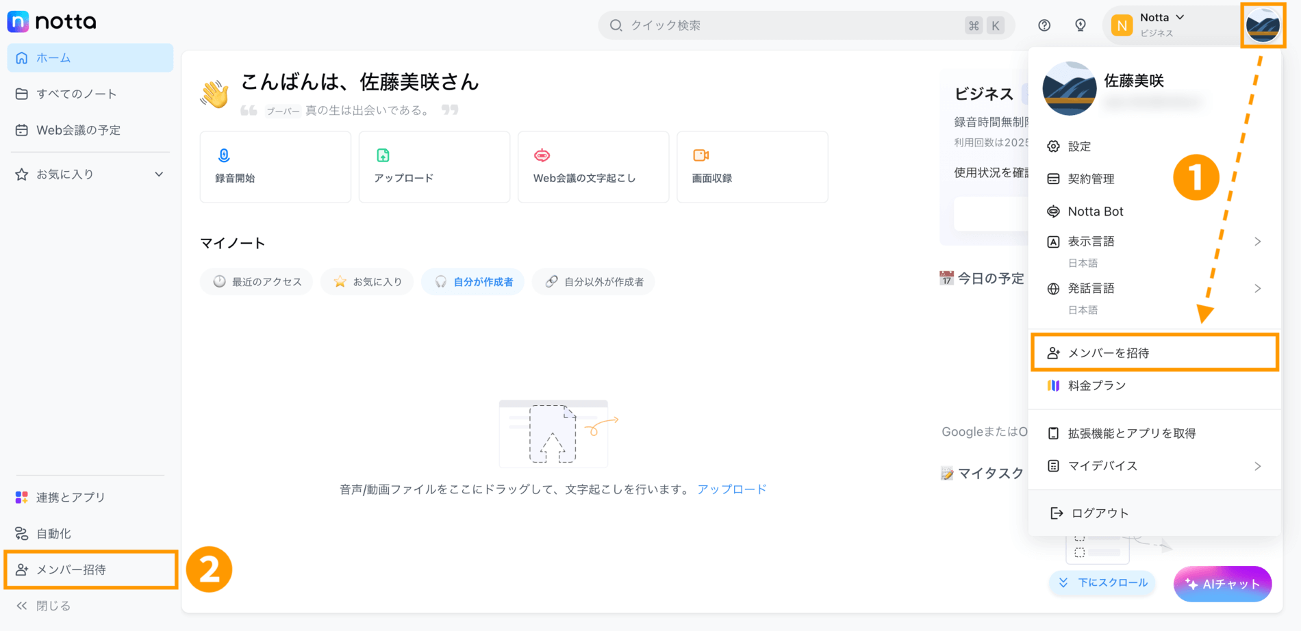
Task: Click the bot icon on Web会議の文字起こし
Action: click(x=542, y=155)
